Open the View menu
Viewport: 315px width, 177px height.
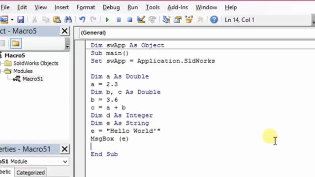[x=41, y=7]
